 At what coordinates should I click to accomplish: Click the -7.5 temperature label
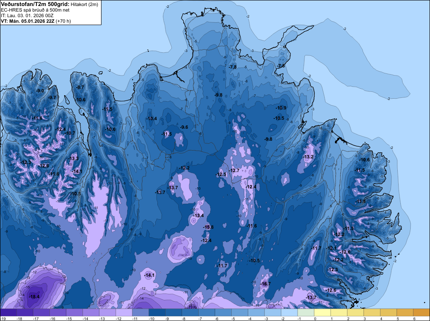click(x=281, y=66)
